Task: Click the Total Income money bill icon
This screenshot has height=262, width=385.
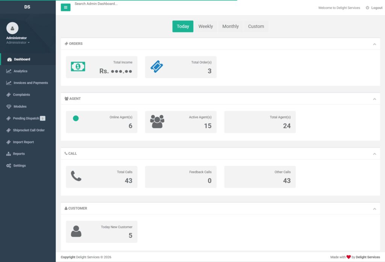Action: pyautogui.click(x=78, y=66)
